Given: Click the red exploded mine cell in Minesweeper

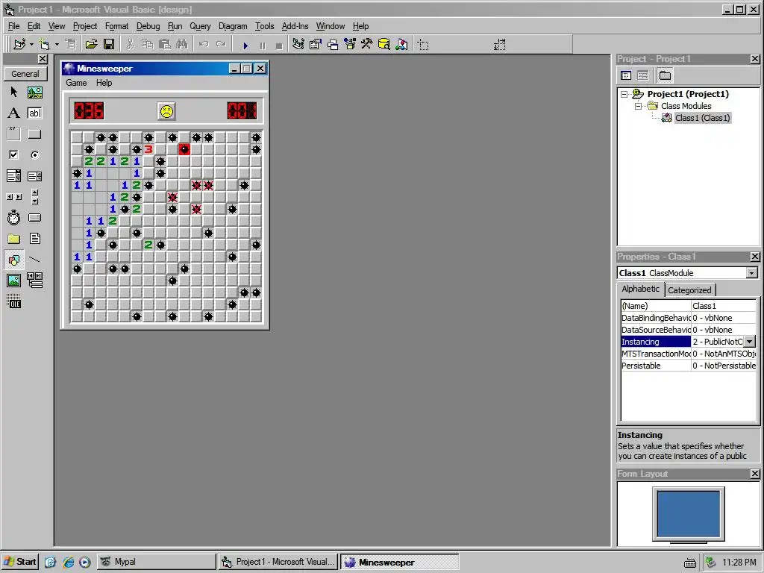Looking at the screenshot, I should click(x=184, y=149).
